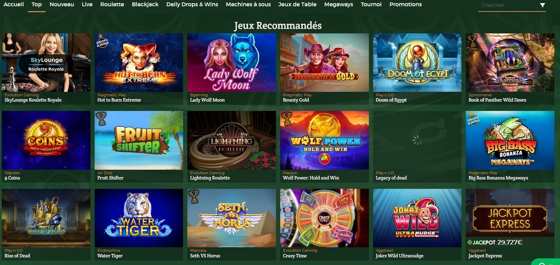This screenshot has height=265, width=560.
Task: Open SkyLounge Roulette Royale thumbnail
Action: pos(46,63)
